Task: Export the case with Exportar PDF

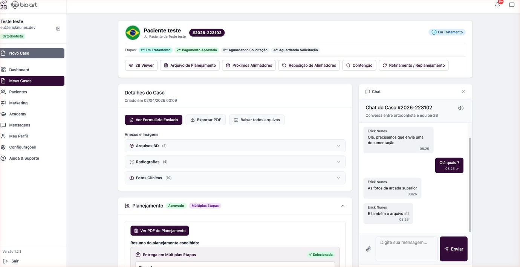Action: [206, 120]
